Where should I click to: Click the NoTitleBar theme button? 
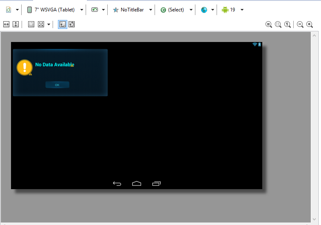click(128, 10)
